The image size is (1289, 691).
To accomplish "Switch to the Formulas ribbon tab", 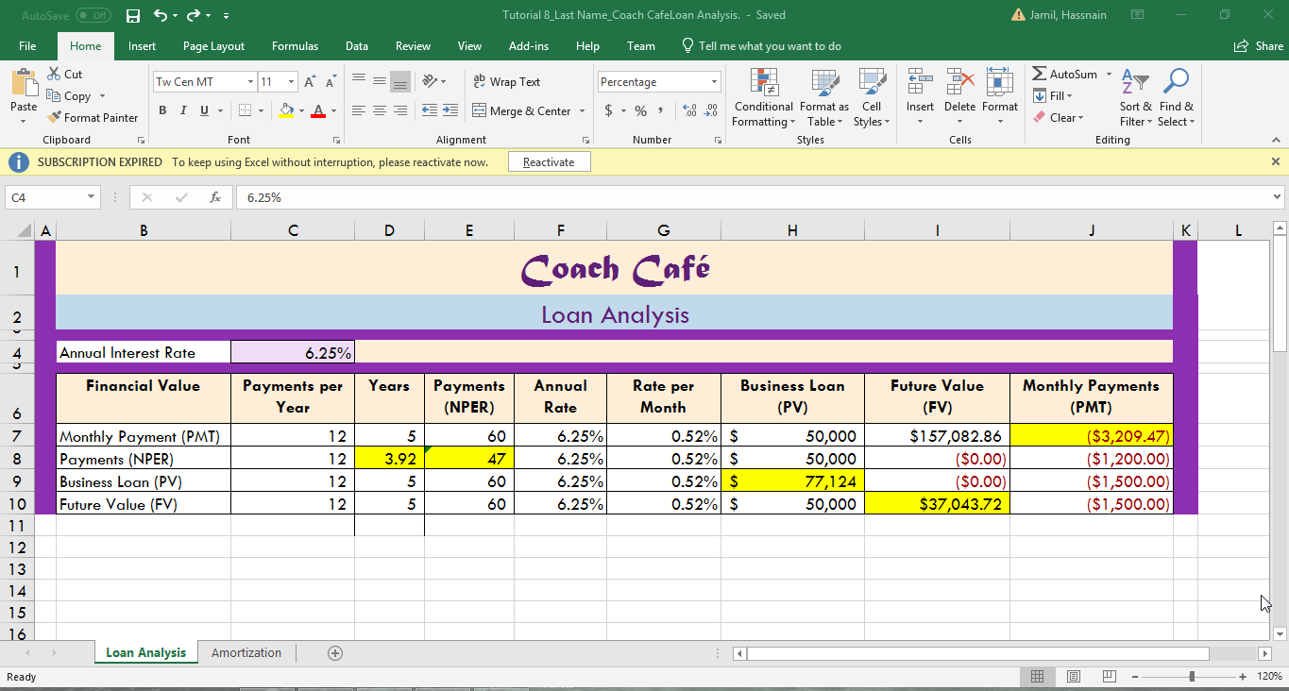I will pyautogui.click(x=295, y=45).
